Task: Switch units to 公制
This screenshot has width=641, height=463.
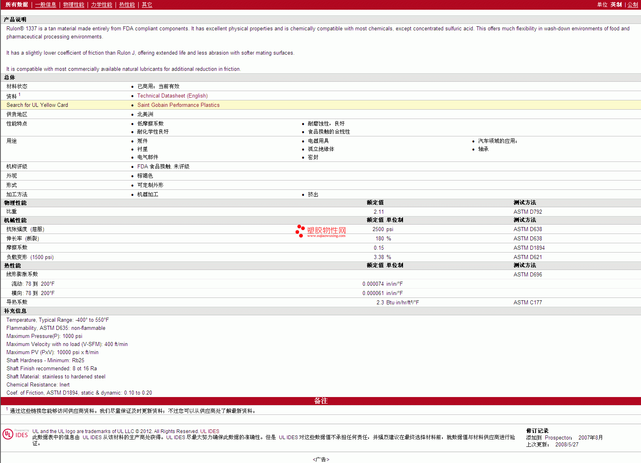Action: [x=633, y=5]
